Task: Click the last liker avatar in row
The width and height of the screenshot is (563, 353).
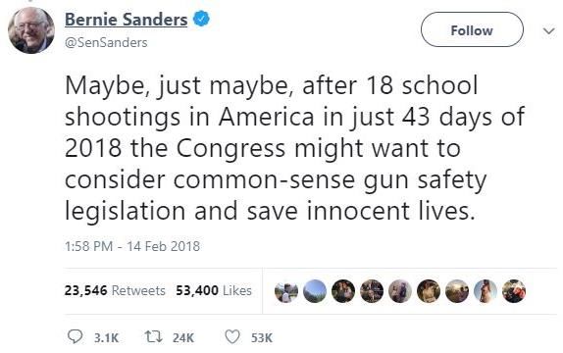Action: tap(514, 291)
